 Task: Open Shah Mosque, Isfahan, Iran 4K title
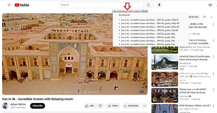point(195,105)
